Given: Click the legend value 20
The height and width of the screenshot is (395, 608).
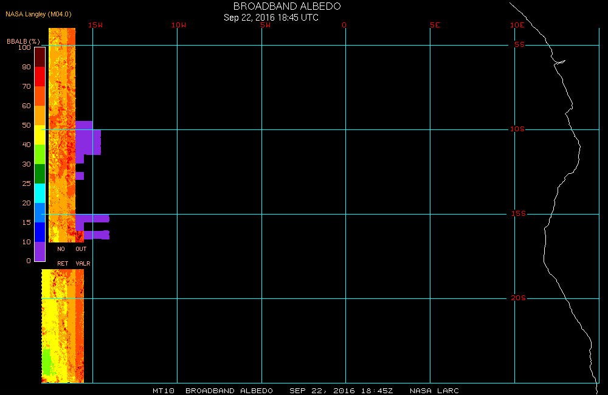Looking at the screenshot, I should pos(26,203).
